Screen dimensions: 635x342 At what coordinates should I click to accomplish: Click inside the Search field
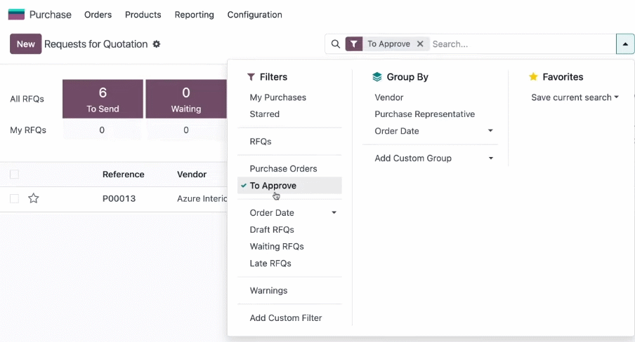(523, 44)
